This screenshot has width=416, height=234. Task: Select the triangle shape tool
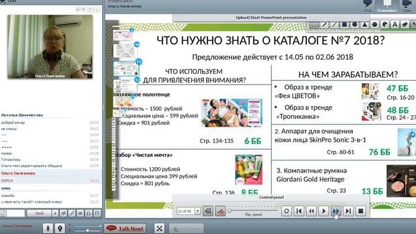(x=365, y=25)
